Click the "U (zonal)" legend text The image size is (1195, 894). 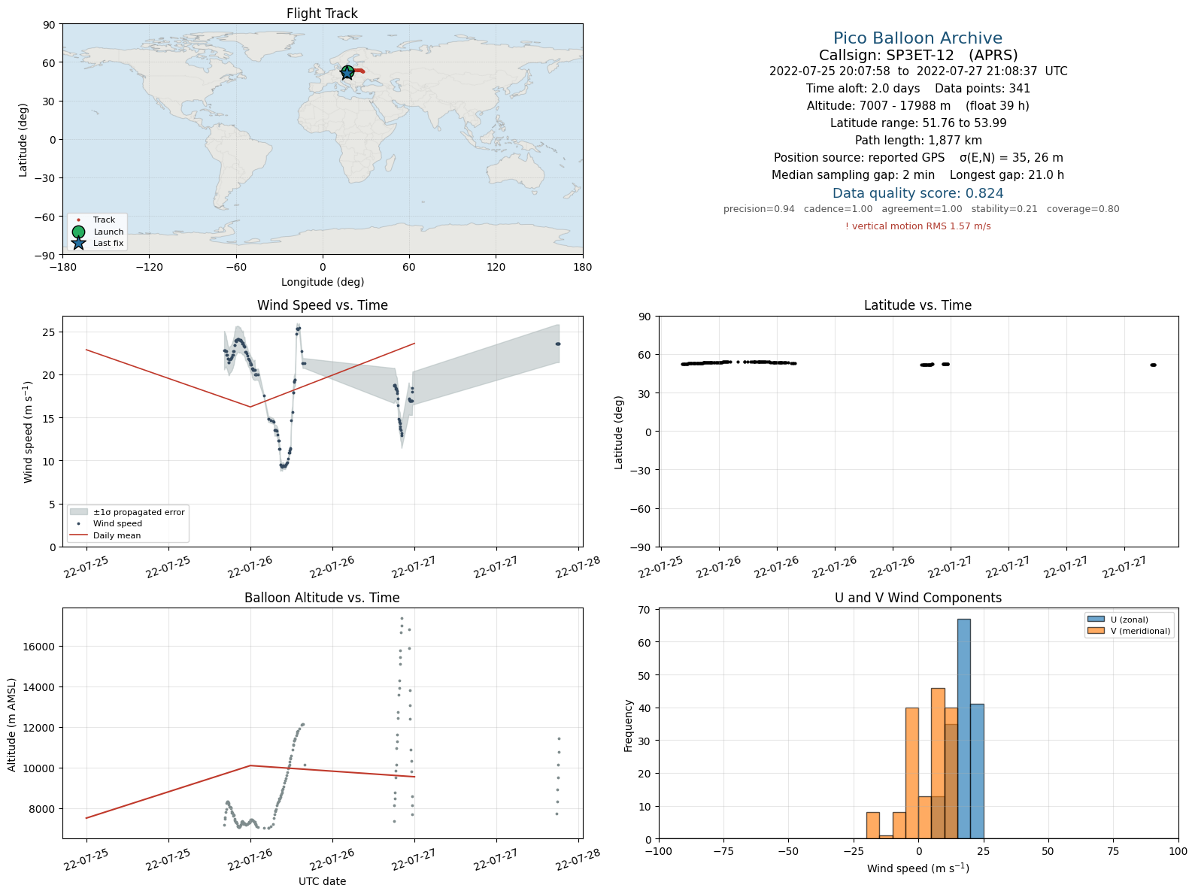tap(1130, 620)
